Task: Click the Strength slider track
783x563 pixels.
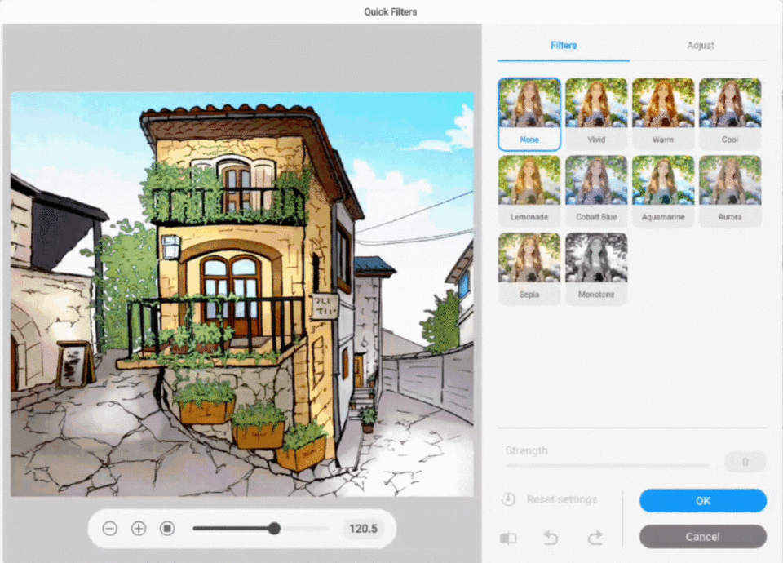Action: pos(607,466)
